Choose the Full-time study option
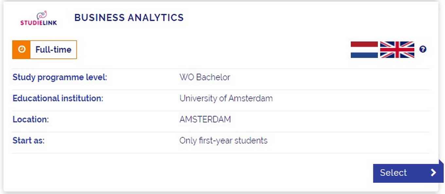 [44, 50]
